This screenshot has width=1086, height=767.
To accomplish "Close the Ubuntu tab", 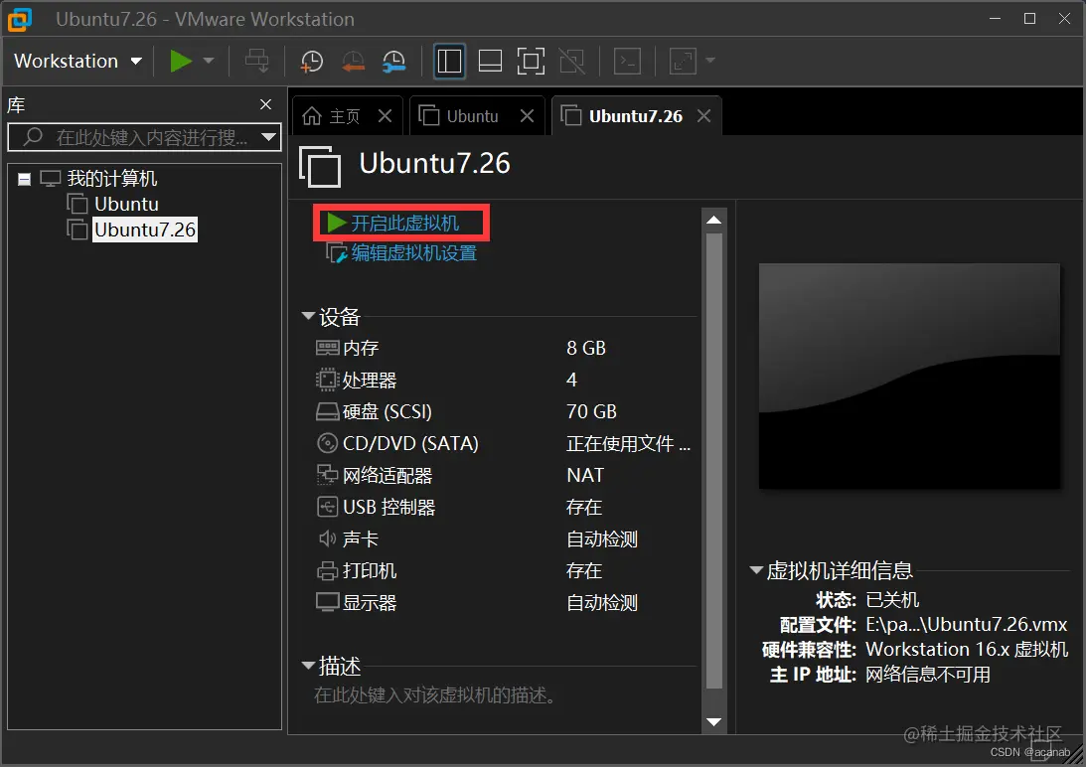I will pyautogui.click(x=527, y=115).
